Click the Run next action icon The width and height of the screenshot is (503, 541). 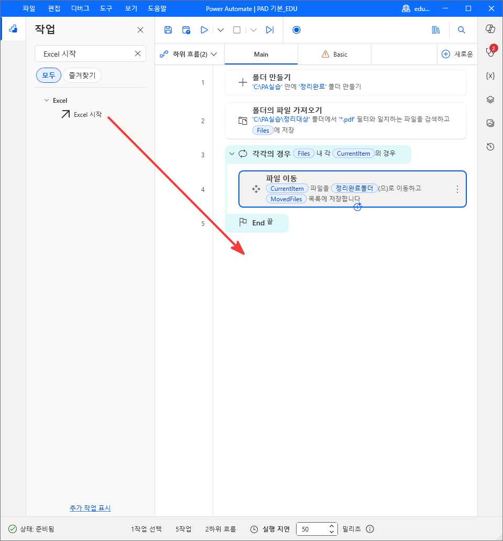tap(270, 30)
